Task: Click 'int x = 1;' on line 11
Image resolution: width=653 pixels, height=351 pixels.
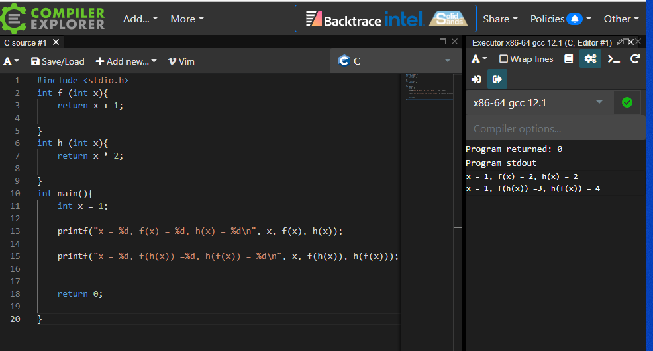Action: [x=83, y=206]
